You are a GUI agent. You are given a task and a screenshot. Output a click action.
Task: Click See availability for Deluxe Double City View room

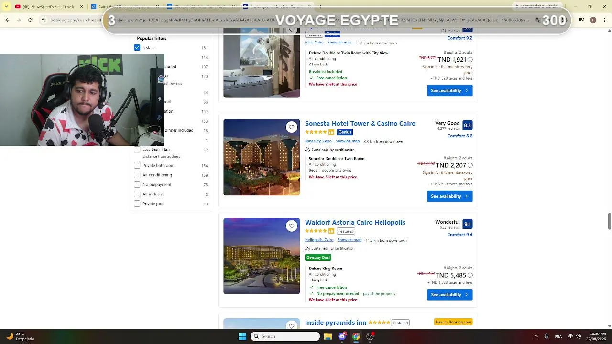click(449, 91)
